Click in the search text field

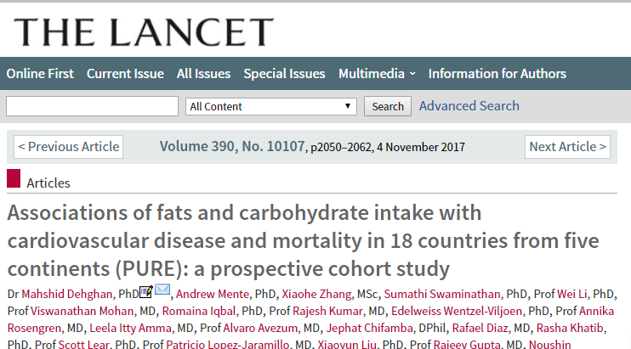click(92, 106)
